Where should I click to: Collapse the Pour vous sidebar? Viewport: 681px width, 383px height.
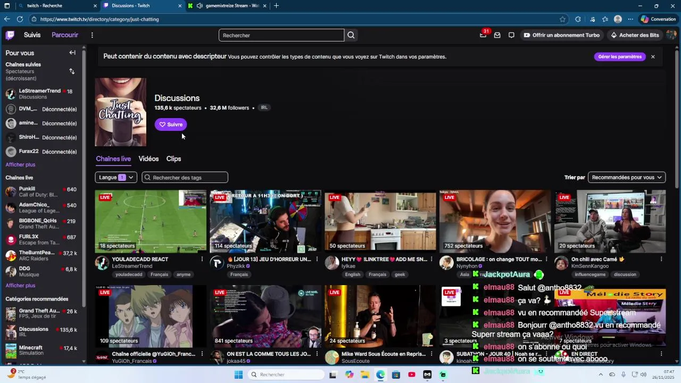click(x=72, y=53)
